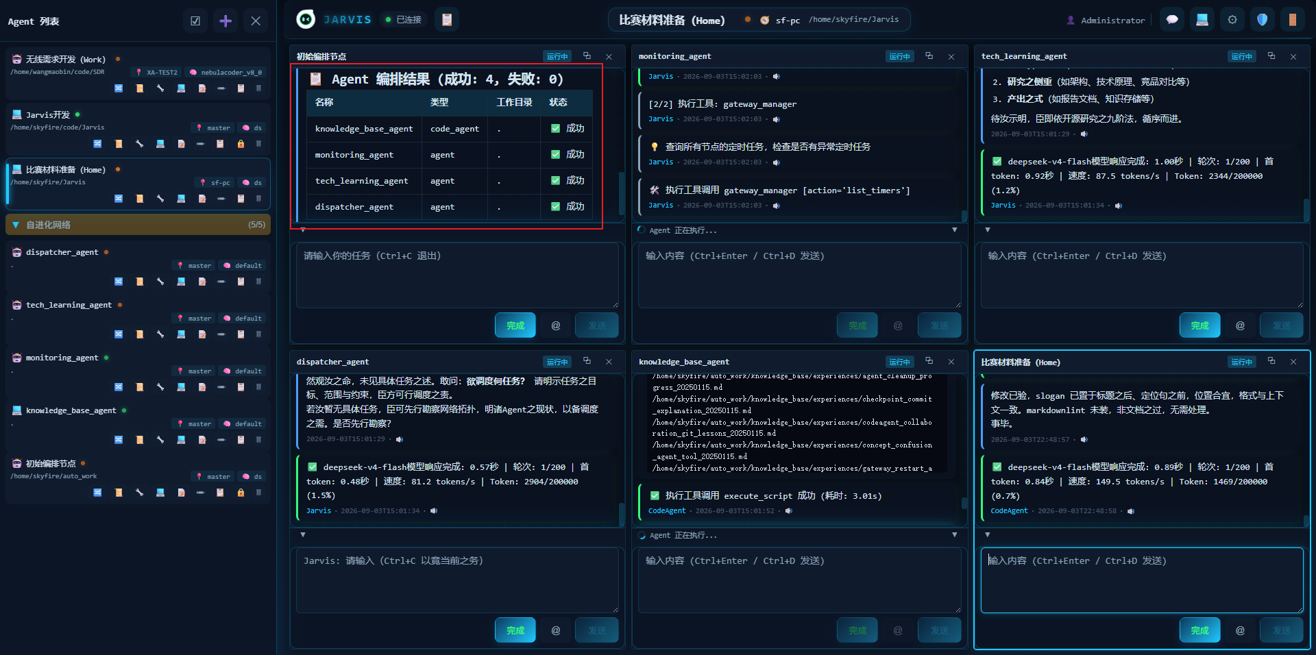The height and width of the screenshot is (655, 1316).
Task: Toggle speaker on dispatcher_agent deepseek response message
Action: point(434,511)
